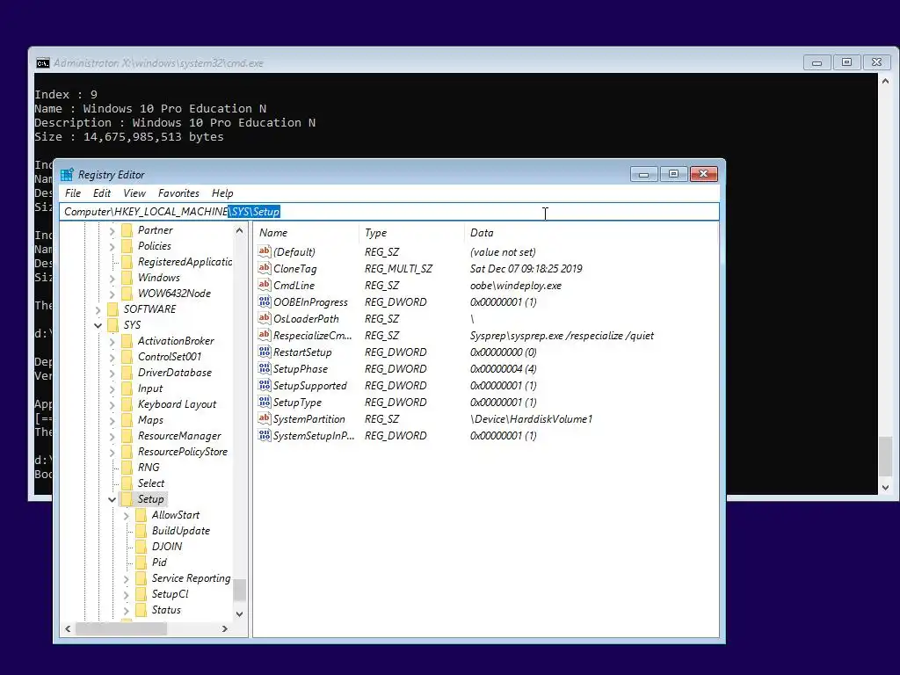Click the cmd.exe window title icon
This screenshot has height=675, width=900.
pos(42,63)
